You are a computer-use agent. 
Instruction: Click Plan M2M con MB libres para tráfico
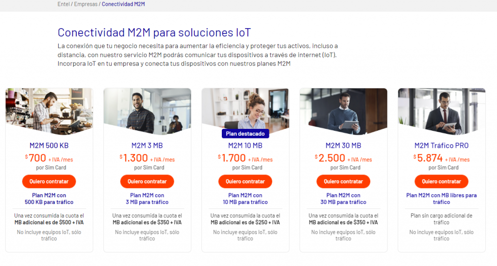(x=442, y=199)
